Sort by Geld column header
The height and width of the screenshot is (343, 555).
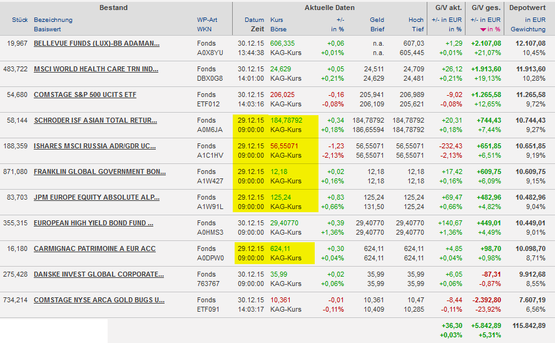click(x=377, y=20)
